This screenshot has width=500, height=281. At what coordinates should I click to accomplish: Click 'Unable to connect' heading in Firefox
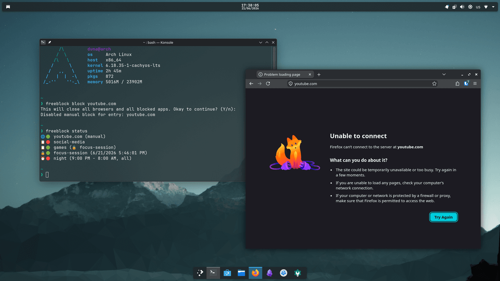tap(358, 136)
